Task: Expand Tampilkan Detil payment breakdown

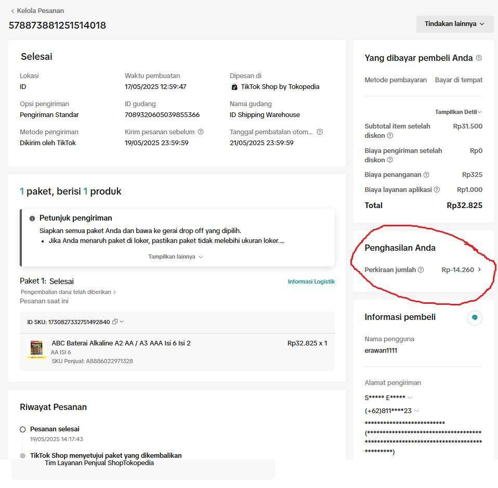Action: 458,112
